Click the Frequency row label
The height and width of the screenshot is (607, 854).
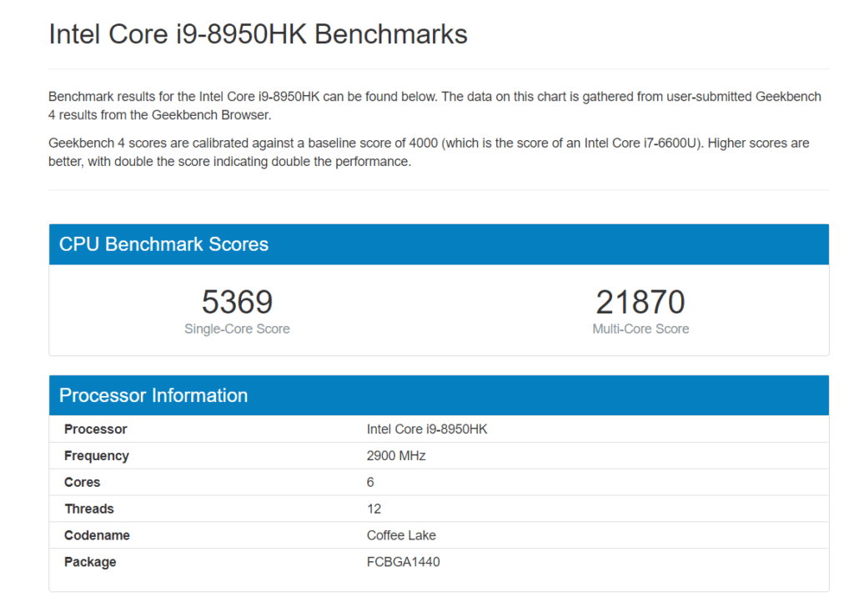point(96,456)
